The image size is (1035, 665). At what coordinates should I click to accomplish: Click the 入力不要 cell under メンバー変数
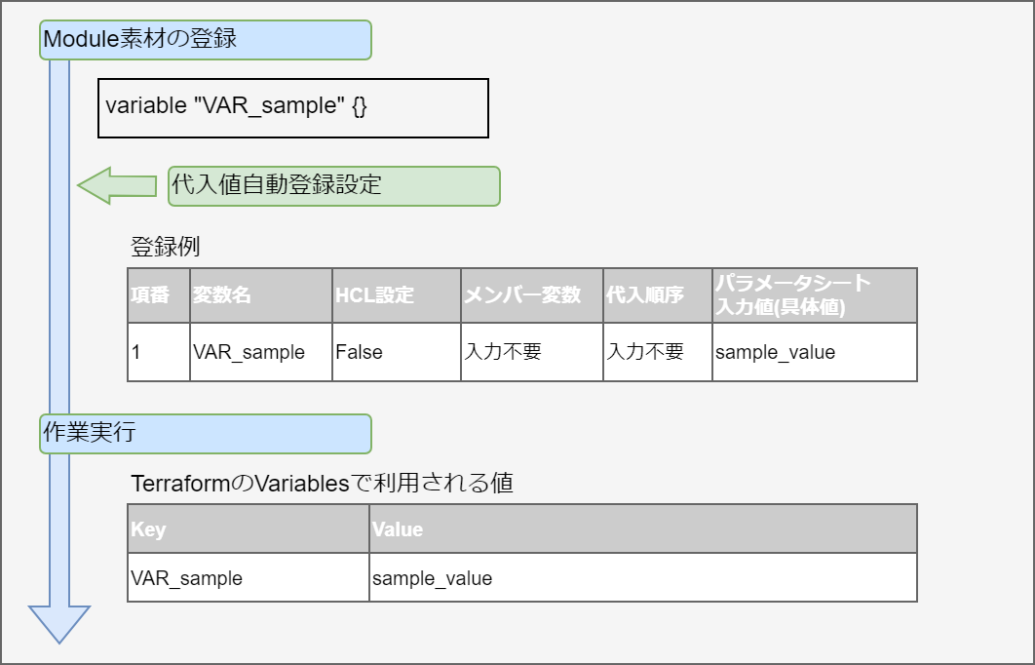pyautogui.click(x=532, y=352)
